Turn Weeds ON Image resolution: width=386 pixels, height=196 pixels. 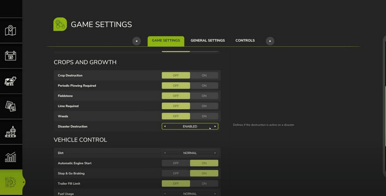pos(204,116)
